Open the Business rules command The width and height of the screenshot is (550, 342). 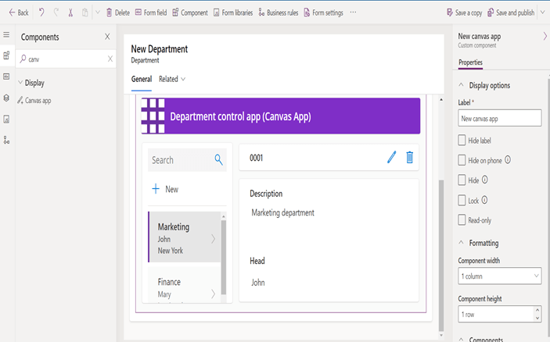click(x=278, y=12)
